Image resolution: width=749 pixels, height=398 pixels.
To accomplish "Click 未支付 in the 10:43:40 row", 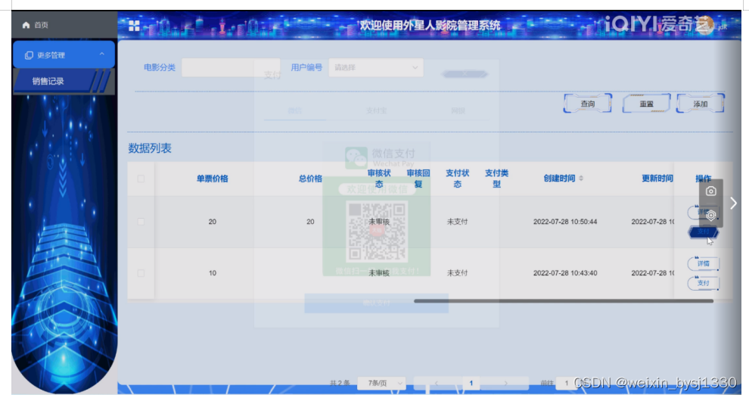I will point(458,273).
